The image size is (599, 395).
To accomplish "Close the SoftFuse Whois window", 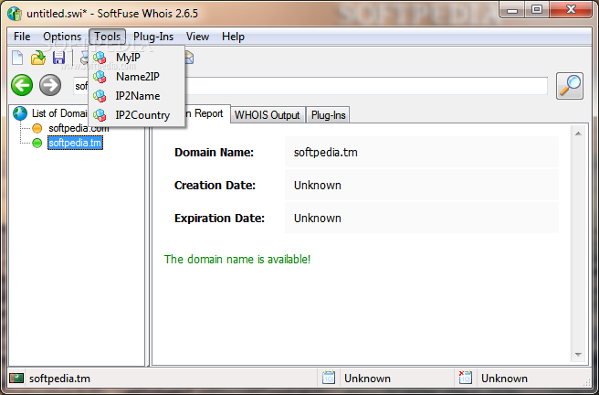I will tap(571, 10).
